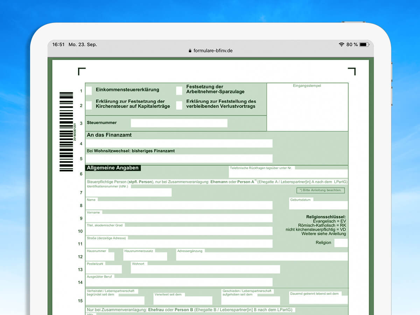Screen dimensions: 420x315
Task: Click the Verwitwet seit dem date field
Action: point(183,301)
